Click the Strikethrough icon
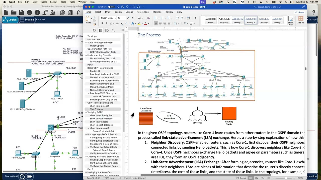The image size is (321, 180). pyautogui.click(x=117, y=23)
